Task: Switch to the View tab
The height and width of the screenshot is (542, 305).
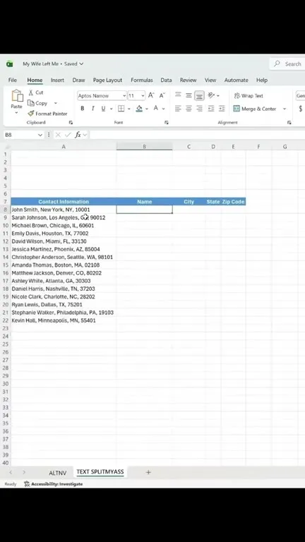Action: [x=210, y=80]
